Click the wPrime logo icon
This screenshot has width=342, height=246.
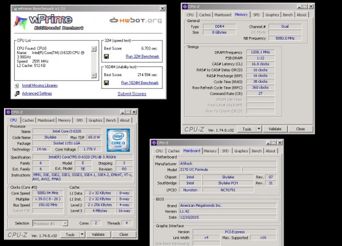tap(21, 22)
